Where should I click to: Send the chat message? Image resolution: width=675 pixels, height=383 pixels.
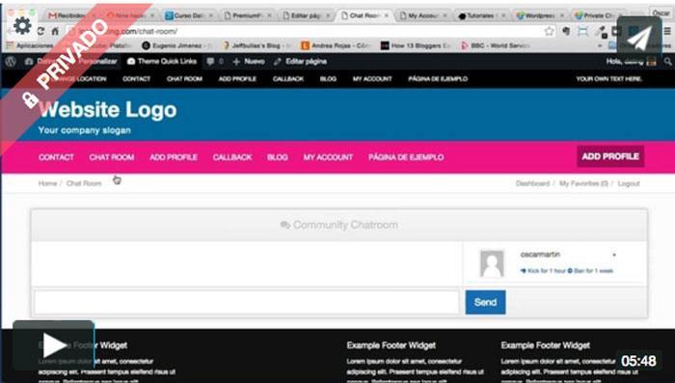tap(485, 302)
